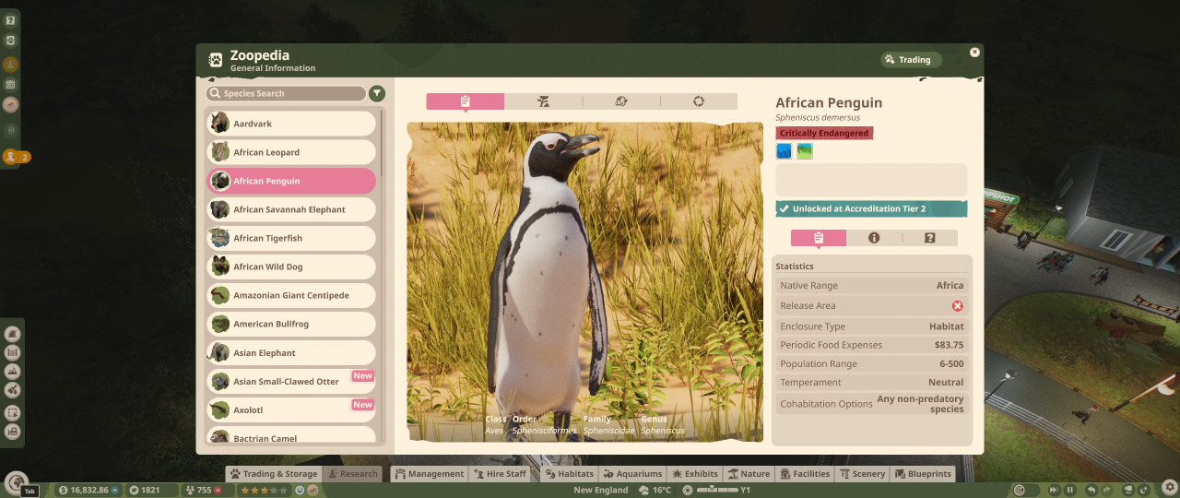Viewport: 1180px width, 498px height.
Task: Click the Zoopedia paw icon in left sidebar
Action: click(10, 41)
